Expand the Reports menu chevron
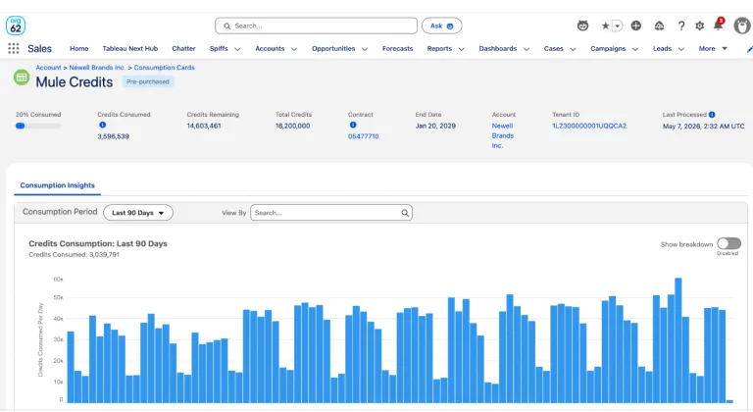753x412 pixels. pos(462,49)
